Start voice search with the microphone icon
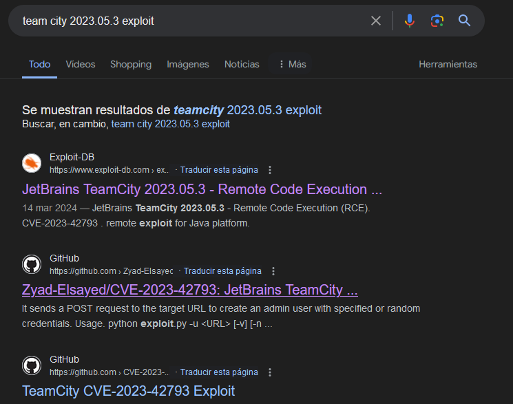The width and height of the screenshot is (513, 404). 409,21
